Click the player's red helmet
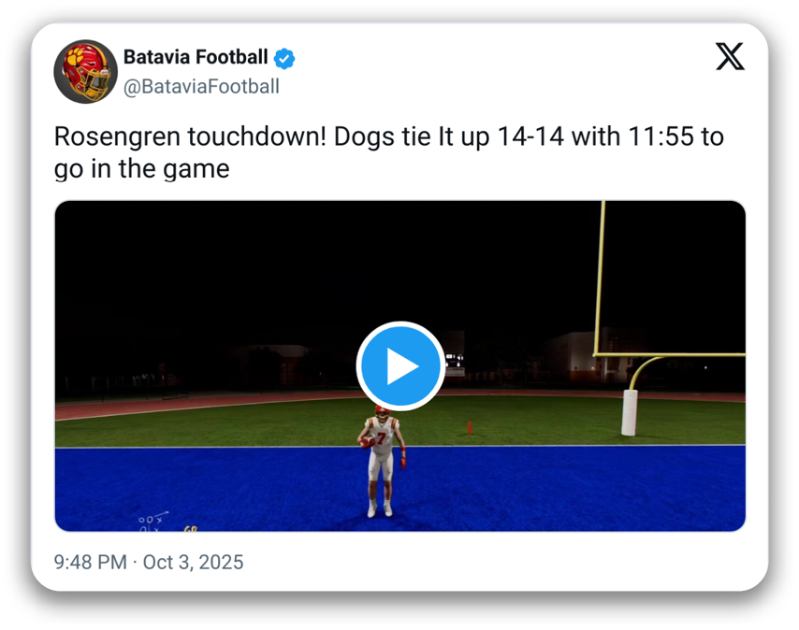 point(381,411)
